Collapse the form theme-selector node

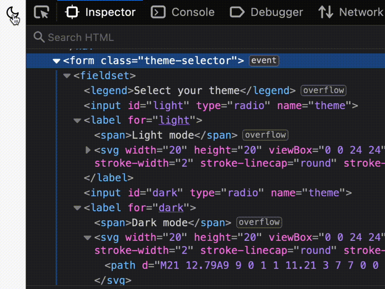(x=57, y=61)
